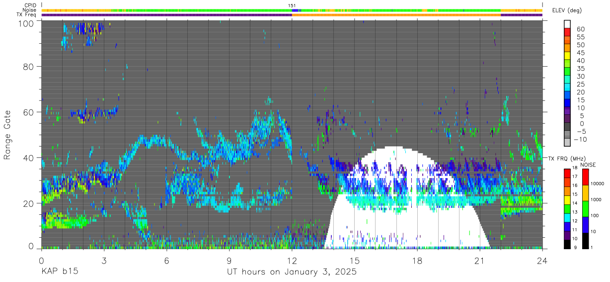Click the '80' tick on Range Gate axis

[29, 67]
